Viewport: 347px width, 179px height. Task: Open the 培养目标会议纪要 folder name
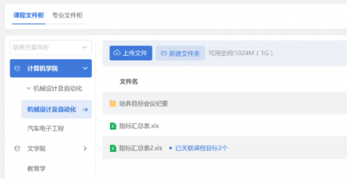pos(143,103)
